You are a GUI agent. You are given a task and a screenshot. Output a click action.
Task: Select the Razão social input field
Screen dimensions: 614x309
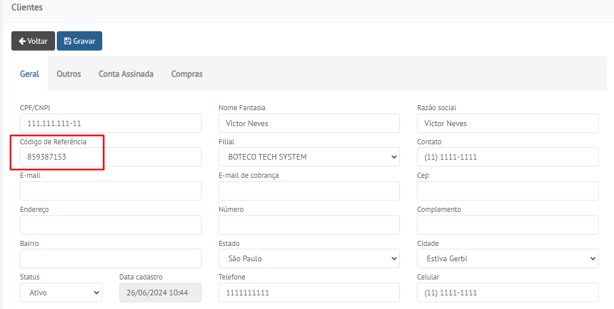point(507,123)
